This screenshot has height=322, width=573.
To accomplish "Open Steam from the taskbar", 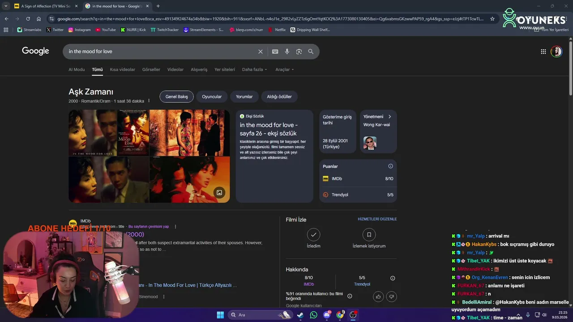I will (300, 315).
